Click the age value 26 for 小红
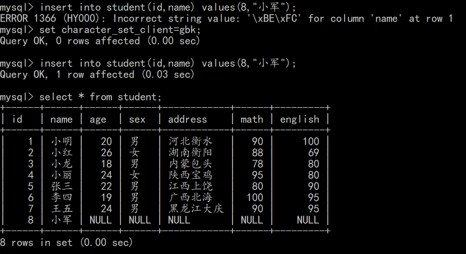This screenshot has height=254, width=466. [106, 153]
